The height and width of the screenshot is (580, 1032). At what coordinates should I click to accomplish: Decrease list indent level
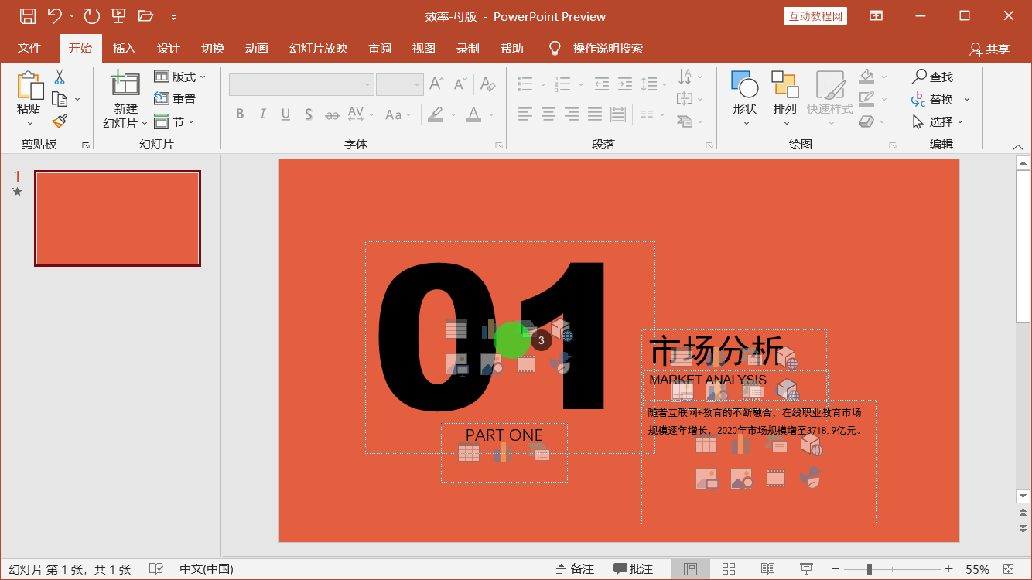click(602, 84)
